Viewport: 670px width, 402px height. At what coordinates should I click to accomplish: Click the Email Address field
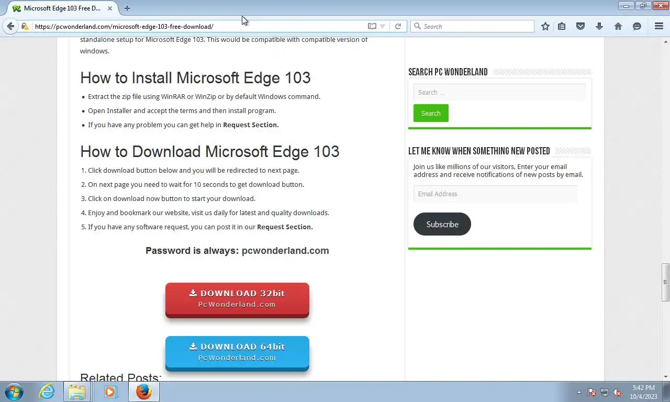[495, 194]
